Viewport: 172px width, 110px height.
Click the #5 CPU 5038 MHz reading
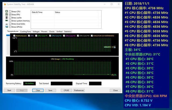coord(146,31)
